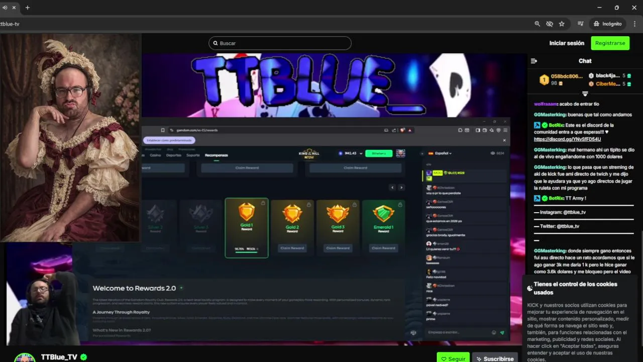Select the Soporte tab in streamed Gamdom page
The width and height of the screenshot is (643, 362).
tap(193, 155)
